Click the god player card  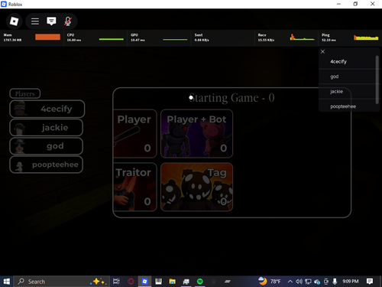tap(47, 146)
